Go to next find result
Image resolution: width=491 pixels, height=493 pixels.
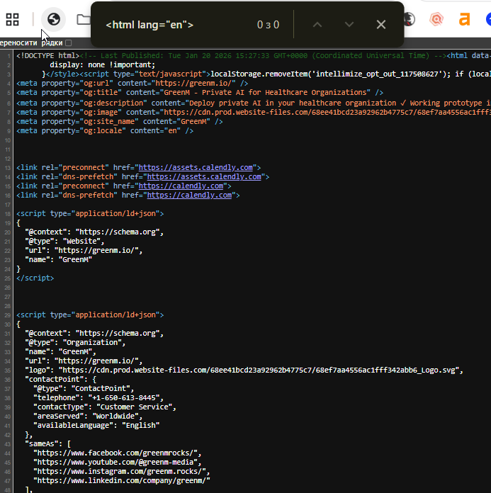349,25
